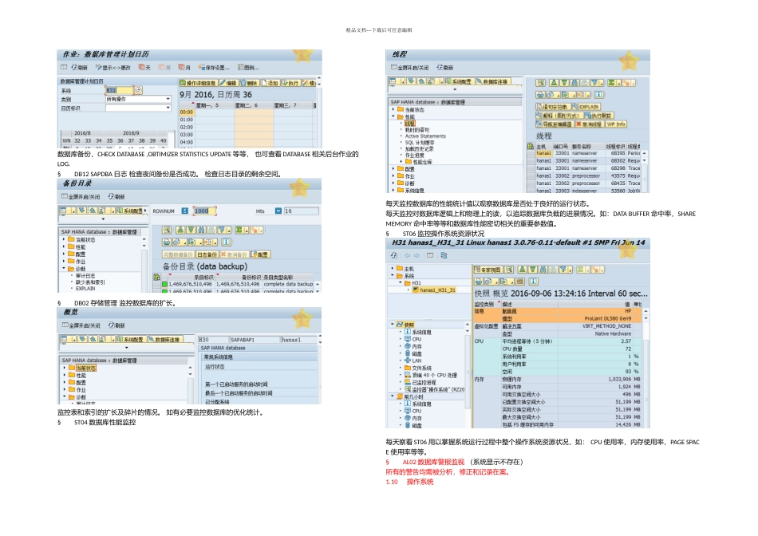The width and height of the screenshot is (758, 536).
Task: Click 刷新 in the 概览 window
Action: click(116, 325)
